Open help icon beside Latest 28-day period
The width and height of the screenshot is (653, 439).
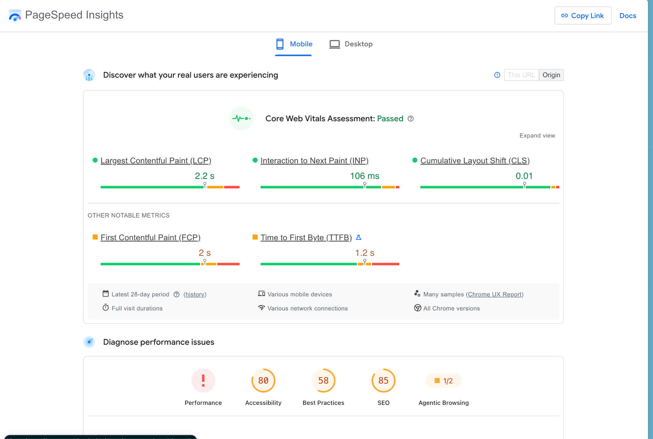(176, 294)
